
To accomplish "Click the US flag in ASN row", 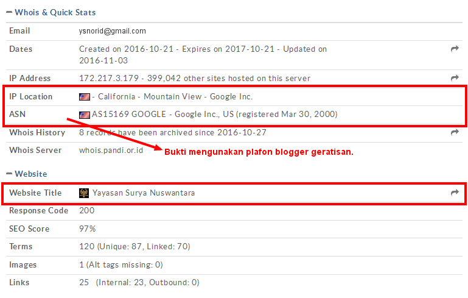I will coord(85,115).
